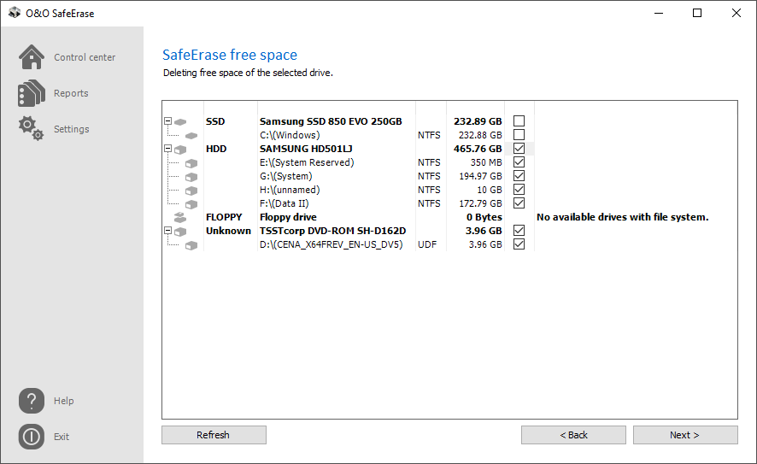757x464 pixels.
Task: Click the Floppy drive icon
Action: pyautogui.click(x=180, y=217)
